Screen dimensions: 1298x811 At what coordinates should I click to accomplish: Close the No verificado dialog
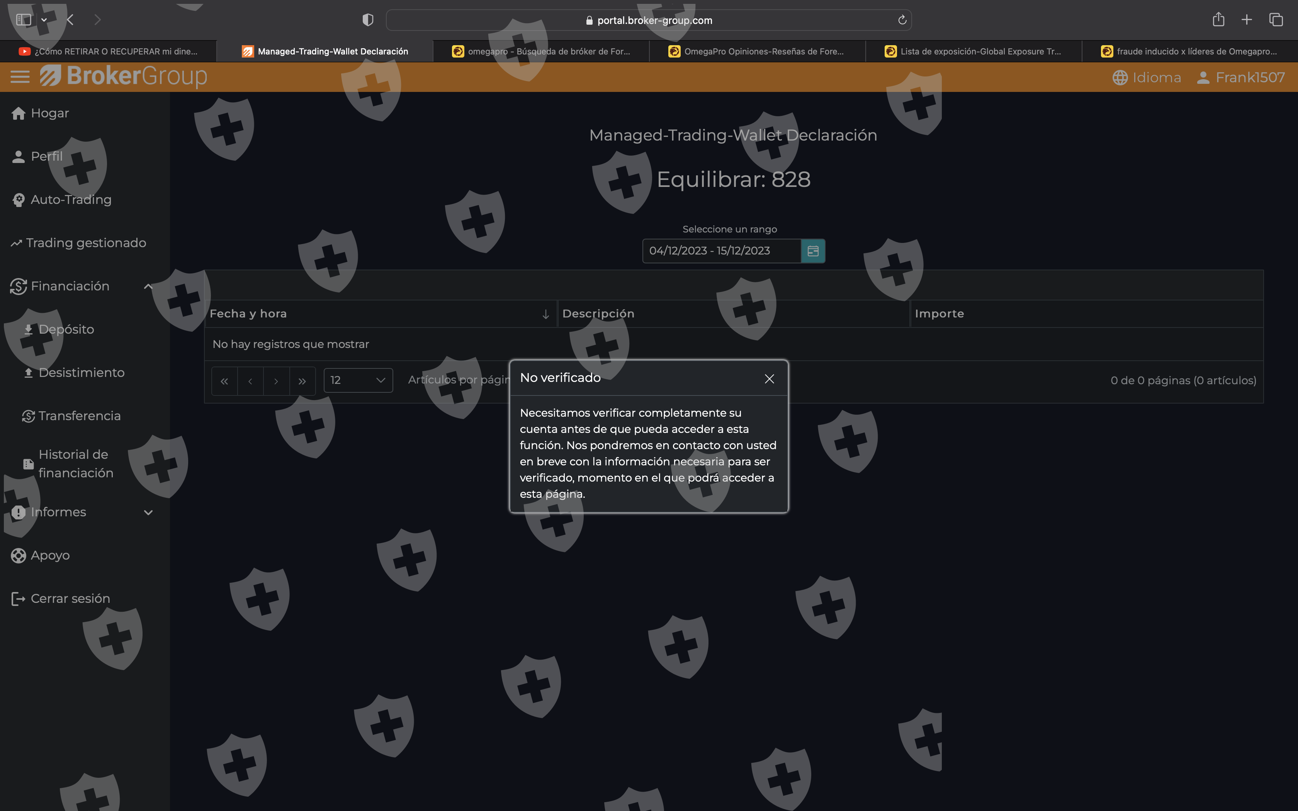769,379
